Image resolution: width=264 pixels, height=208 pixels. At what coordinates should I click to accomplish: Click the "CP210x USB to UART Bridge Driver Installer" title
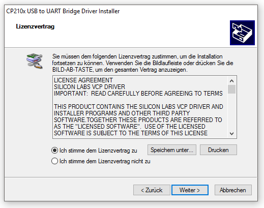coord(63,11)
